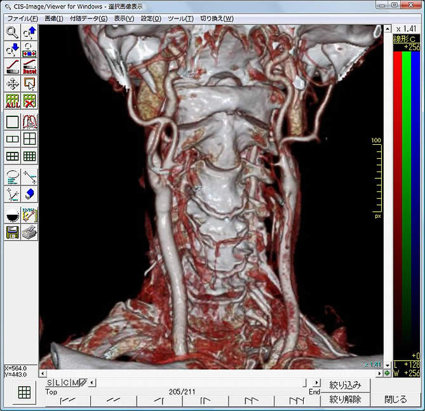Switch to single image layout

(13, 122)
